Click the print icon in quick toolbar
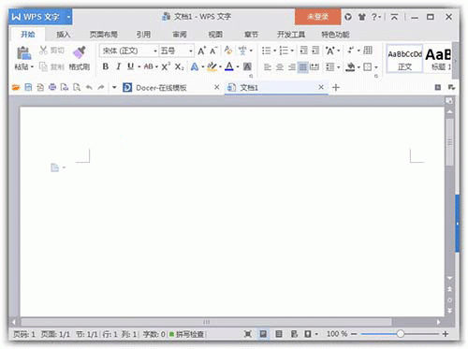 point(52,87)
